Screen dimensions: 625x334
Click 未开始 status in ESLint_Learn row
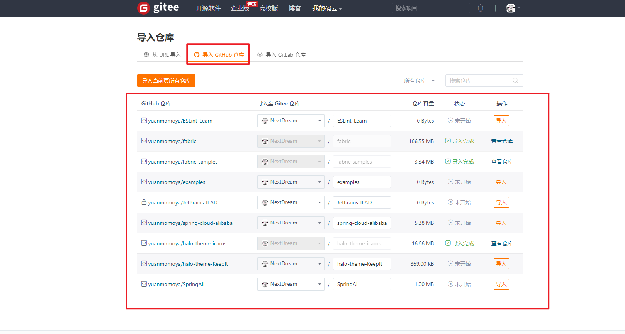(459, 121)
